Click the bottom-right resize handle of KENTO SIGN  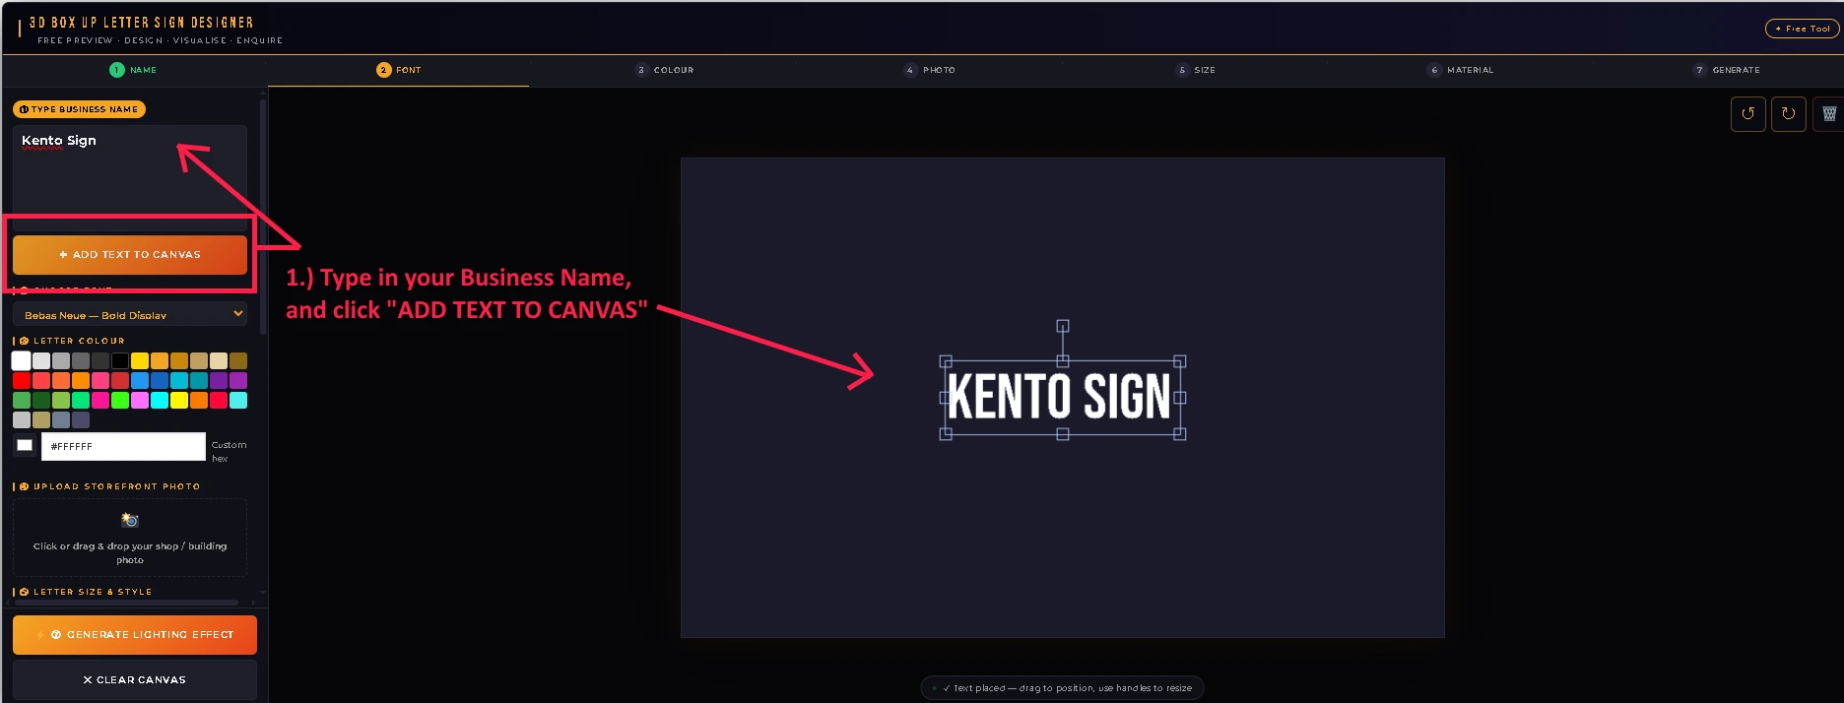click(1180, 434)
